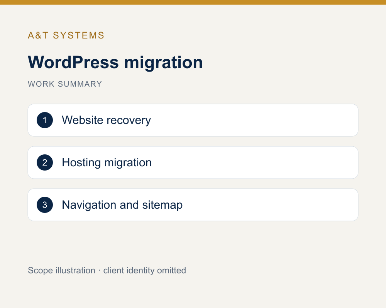Select the 'Website recovery' text
This screenshot has width=386, height=308.
(107, 120)
